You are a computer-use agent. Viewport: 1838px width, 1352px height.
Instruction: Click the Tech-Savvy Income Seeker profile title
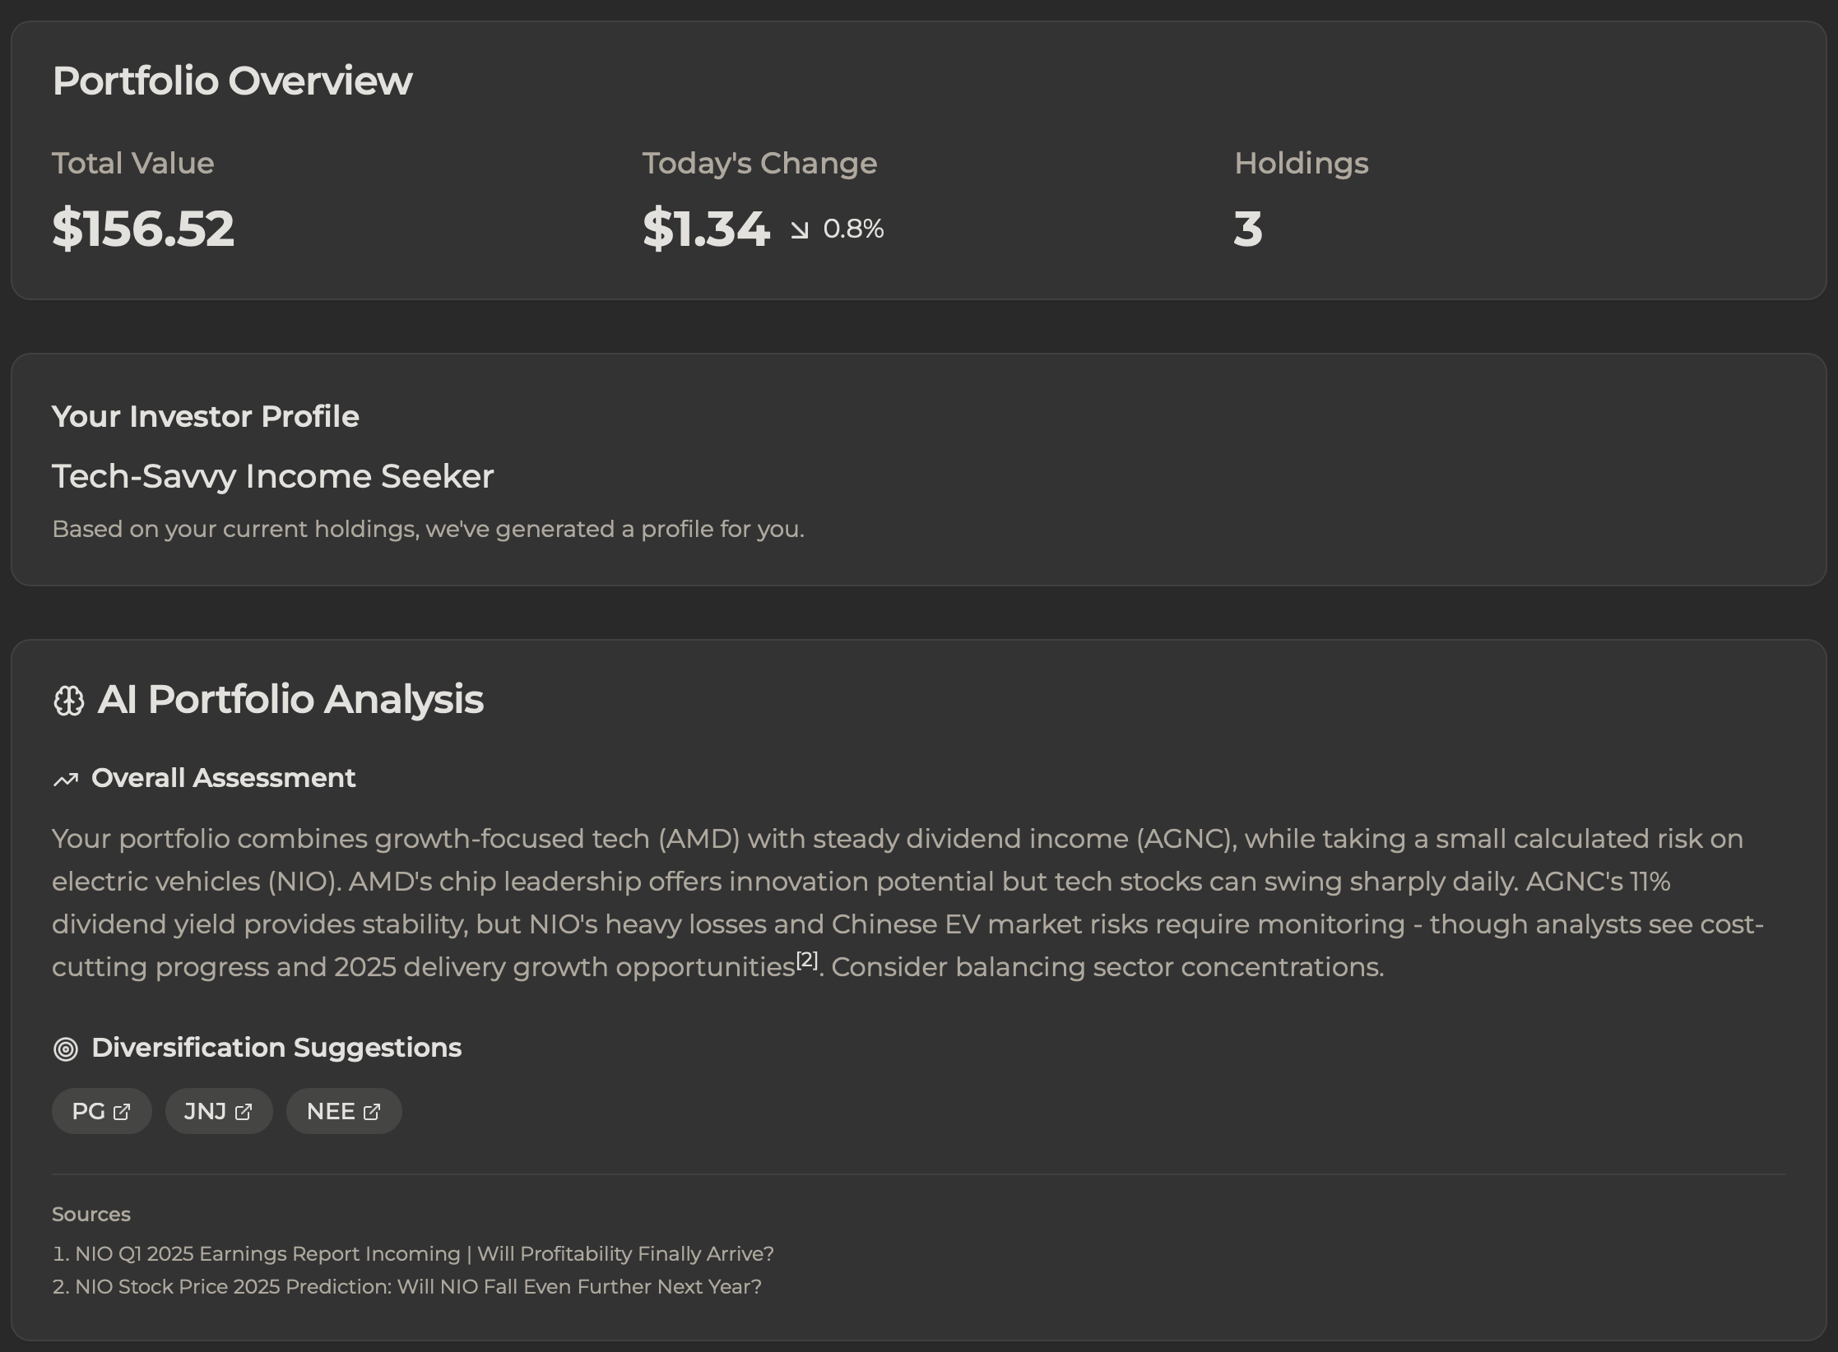click(x=272, y=476)
